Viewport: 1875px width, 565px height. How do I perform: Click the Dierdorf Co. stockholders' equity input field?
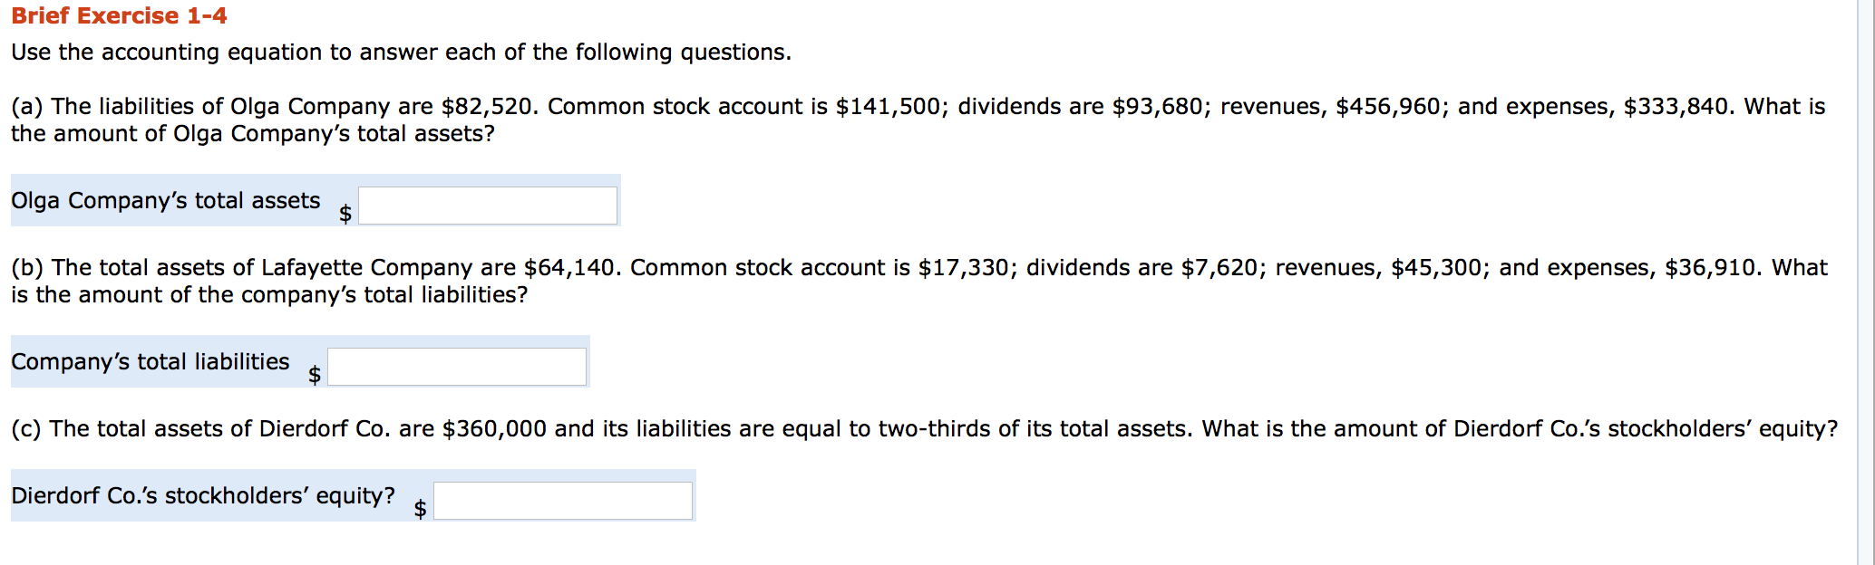coord(562,499)
